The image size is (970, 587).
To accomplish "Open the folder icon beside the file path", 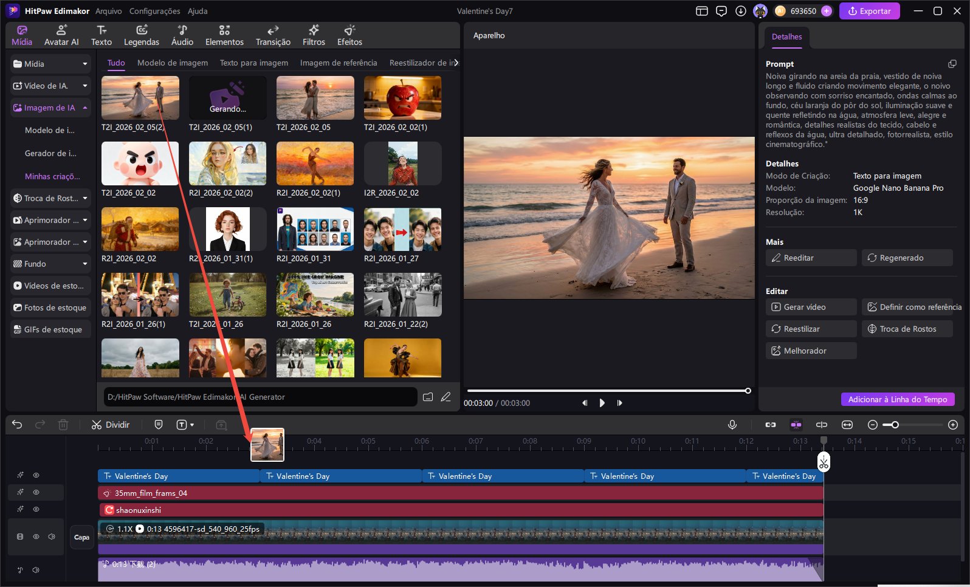I will coord(428,397).
